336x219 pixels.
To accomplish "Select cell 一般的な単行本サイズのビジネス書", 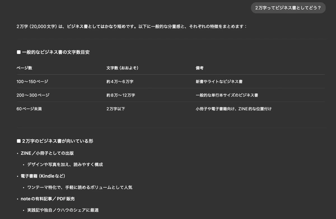I will tap(227, 95).
